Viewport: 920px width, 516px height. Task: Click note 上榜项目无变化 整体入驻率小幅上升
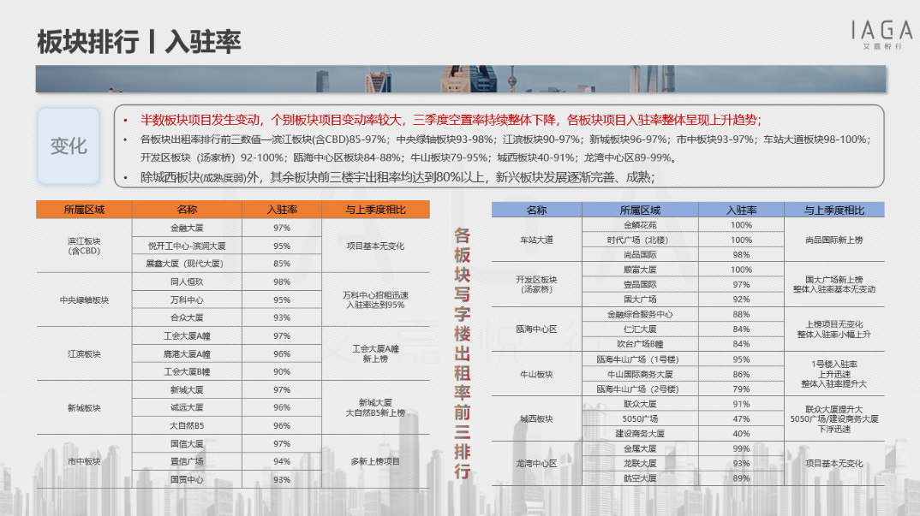pyautogui.click(x=833, y=329)
